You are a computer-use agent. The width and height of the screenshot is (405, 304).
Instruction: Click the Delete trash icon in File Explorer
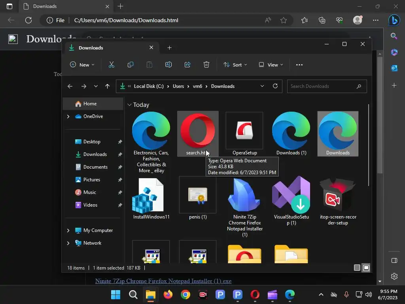[x=206, y=65]
